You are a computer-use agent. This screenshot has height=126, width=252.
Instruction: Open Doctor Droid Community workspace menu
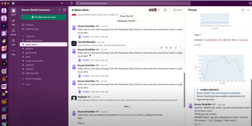tap(38, 10)
